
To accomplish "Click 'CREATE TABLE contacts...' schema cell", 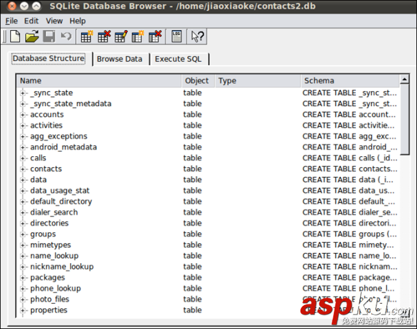I will (x=350, y=169).
